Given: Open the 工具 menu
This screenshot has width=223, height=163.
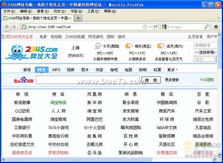Looking at the screenshot, I should click(93, 11).
